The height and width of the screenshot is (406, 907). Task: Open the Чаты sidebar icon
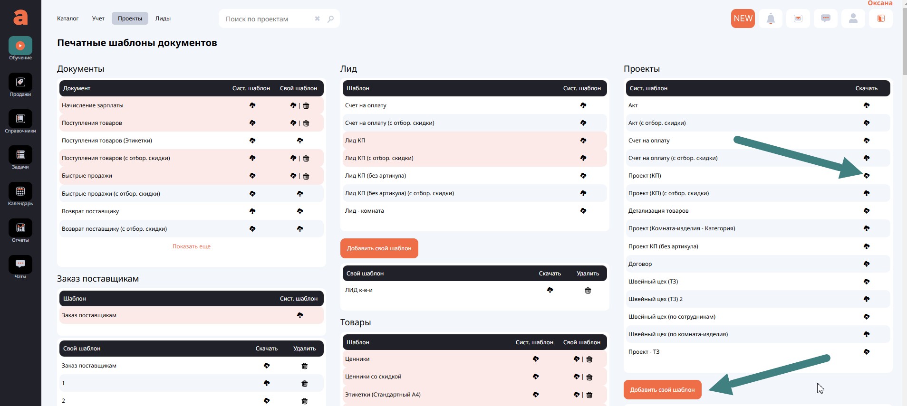[20, 265]
